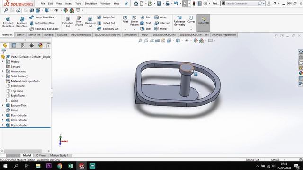Open the MMGS units dropdown arrow
Image resolution: width=303 pixels, height=170 pixels.
click(284, 160)
